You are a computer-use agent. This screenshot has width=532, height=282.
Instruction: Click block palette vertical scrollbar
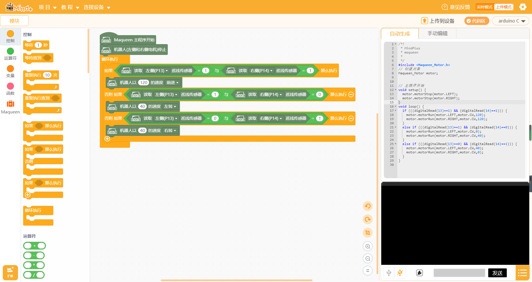click(x=88, y=51)
